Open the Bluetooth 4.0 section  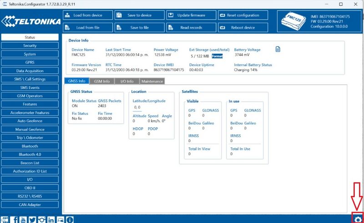pos(30,154)
